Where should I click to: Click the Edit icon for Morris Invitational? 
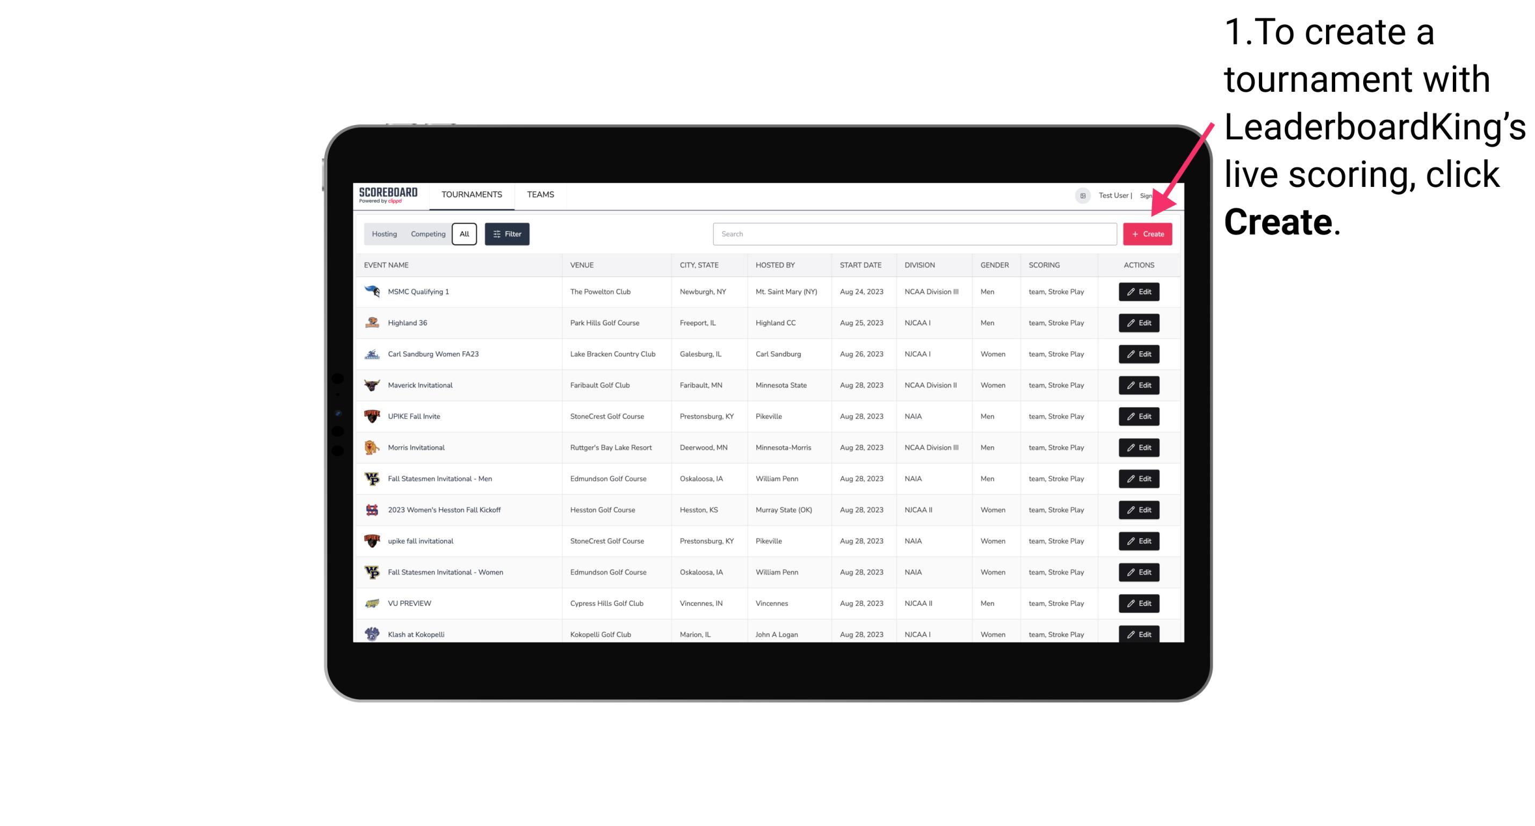tap(1138, 447)
